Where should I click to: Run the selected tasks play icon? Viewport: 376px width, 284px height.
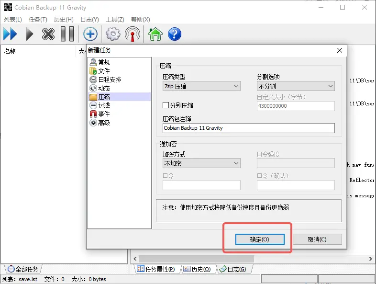(29, 34)
